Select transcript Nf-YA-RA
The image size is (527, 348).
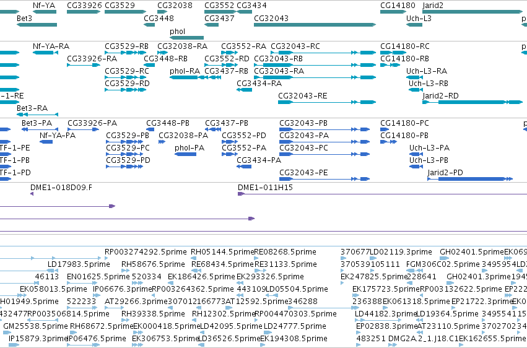[x=51, y=46]
